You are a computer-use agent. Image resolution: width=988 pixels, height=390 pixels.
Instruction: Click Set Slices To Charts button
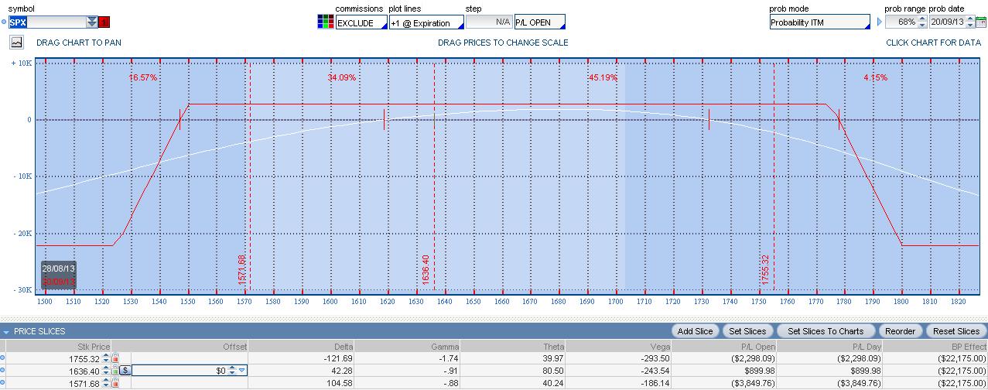[826, 331]
